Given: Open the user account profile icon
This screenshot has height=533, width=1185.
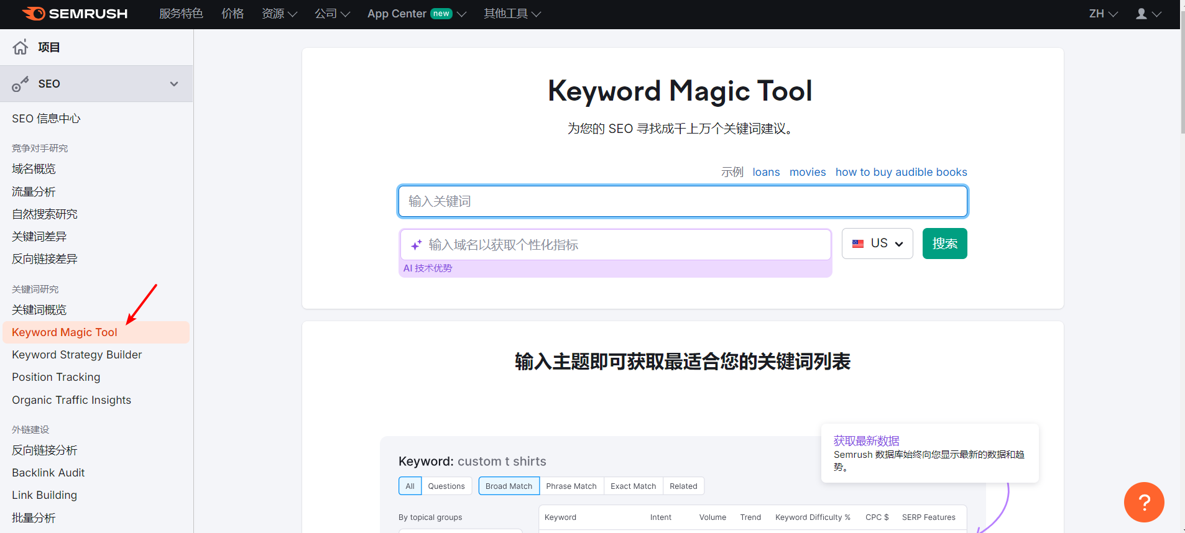Looking at the screenshot, I should tap(1141, 14).
